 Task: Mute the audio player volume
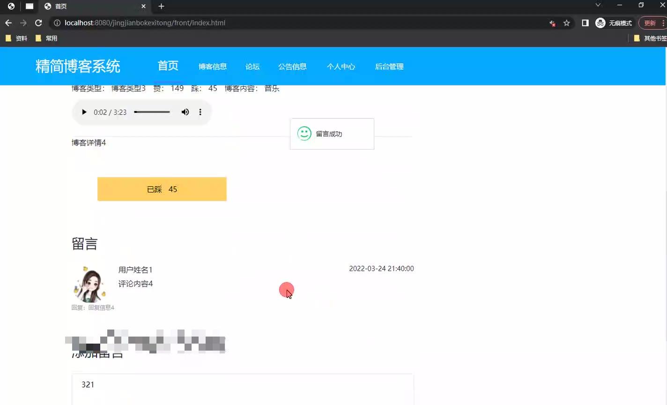[x=185, y=112]
